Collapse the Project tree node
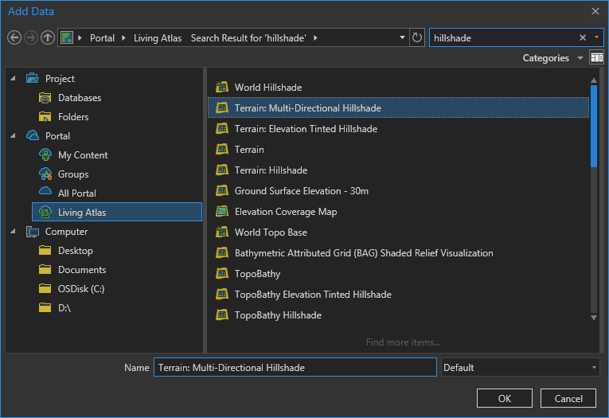The width and height of the screenshot is (609, 418). click(14, 79)
